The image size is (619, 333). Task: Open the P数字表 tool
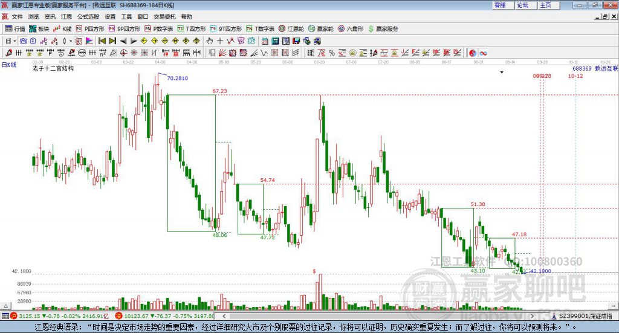[x=159, y=29]
